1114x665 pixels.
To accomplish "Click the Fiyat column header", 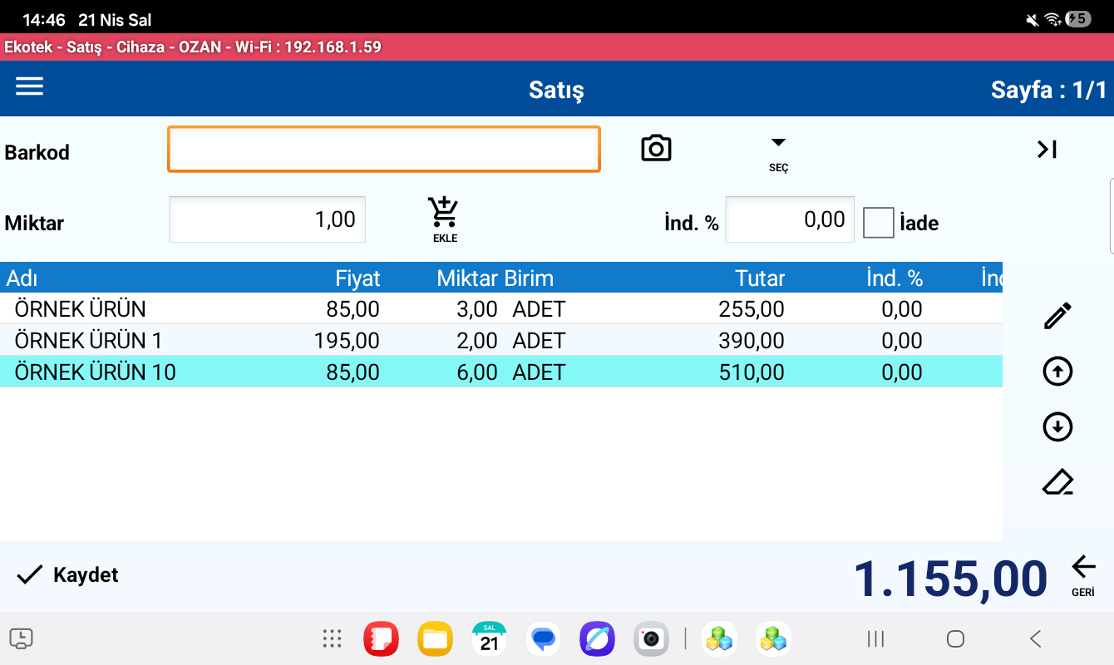I will click(357, 278).
